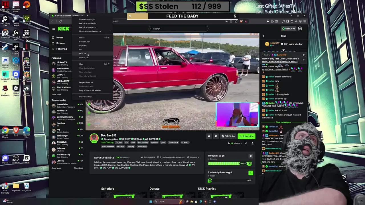The image size is (365, 205).
Task: Open the Kick user profile avatar
Action: [x=300, y=28]
